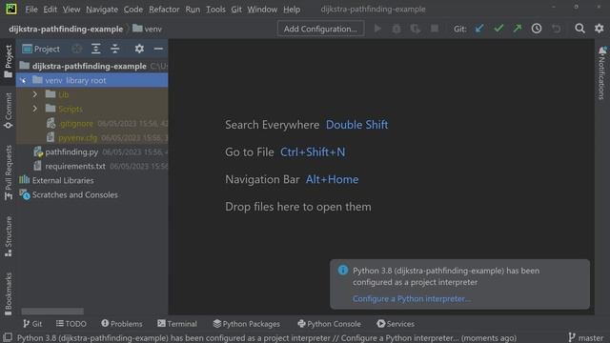Screen dimensions: 610x343
Task: Hide the Project panel with minus icon
Action: point(158,49)
